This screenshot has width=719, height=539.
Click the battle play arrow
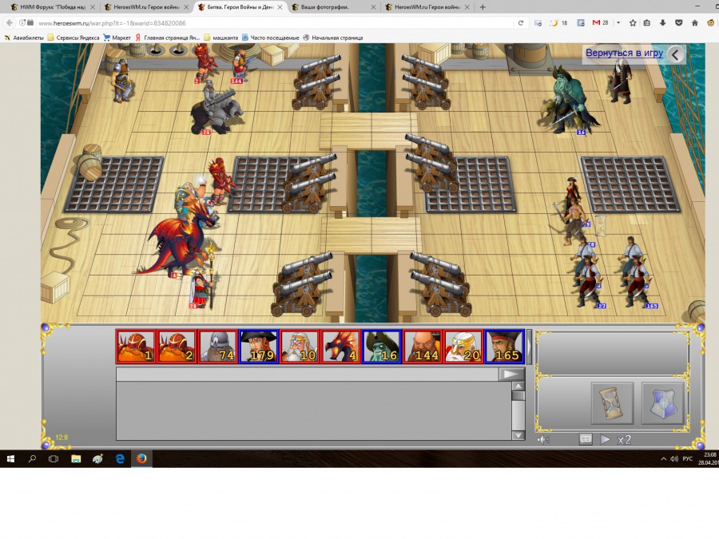(605, 439)
